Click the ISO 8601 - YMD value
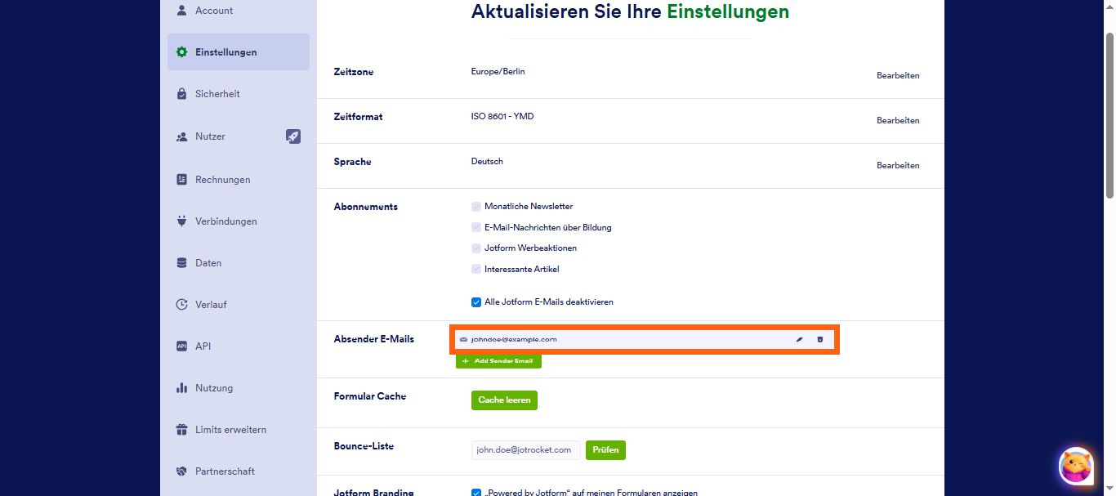Viewport: 1116px width, 496px height. click(502, 117)
